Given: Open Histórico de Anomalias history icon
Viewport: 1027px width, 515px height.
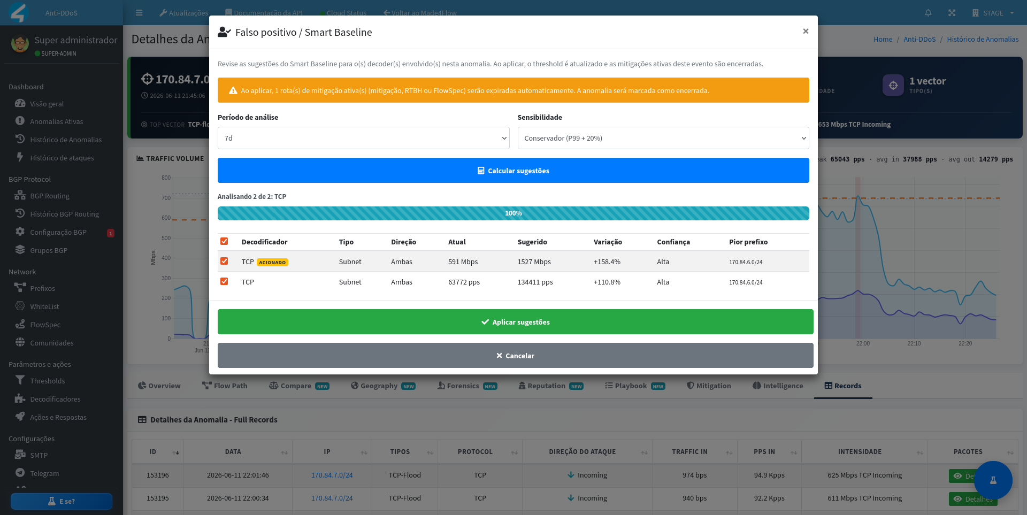Looking at the screenshot, I should (20, 139).
